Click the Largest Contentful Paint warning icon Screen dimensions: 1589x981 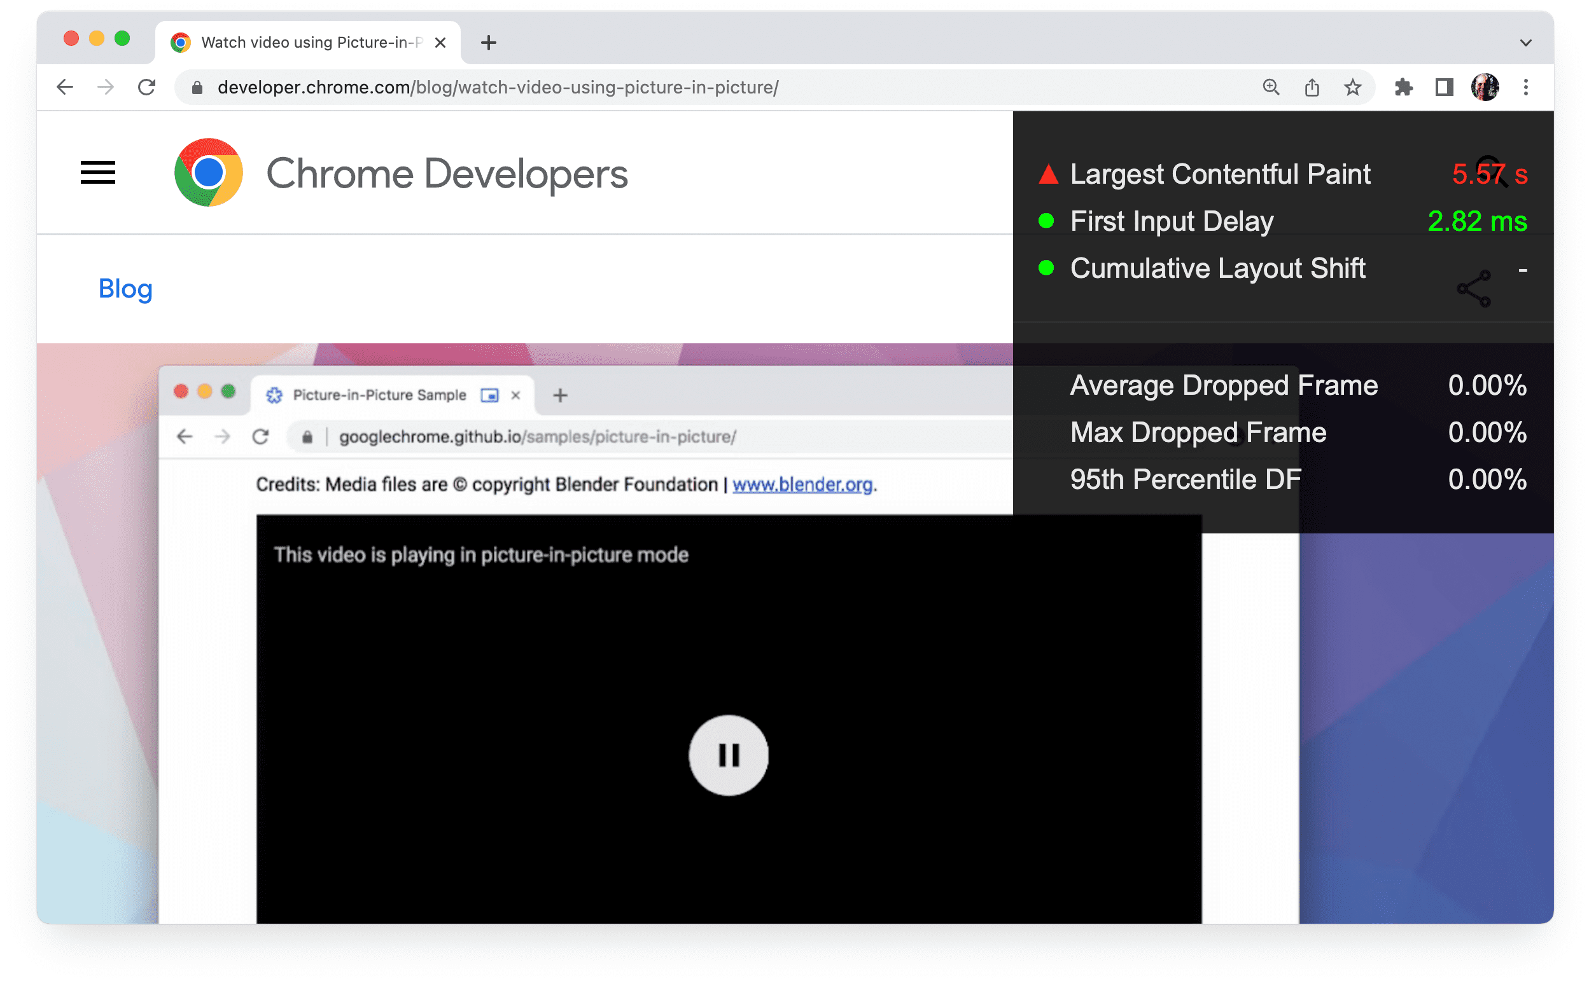pos(1046,175)
